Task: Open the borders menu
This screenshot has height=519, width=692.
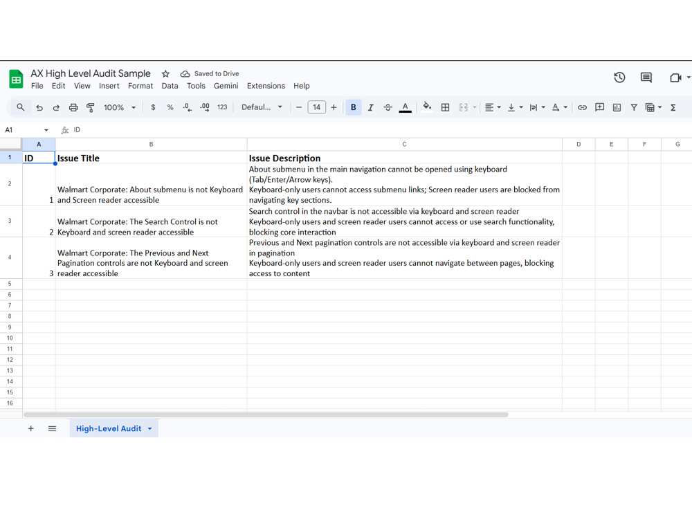Action: coord(445,107)
